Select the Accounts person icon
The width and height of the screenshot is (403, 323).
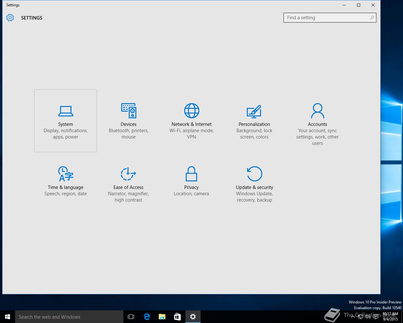(317, 111)
